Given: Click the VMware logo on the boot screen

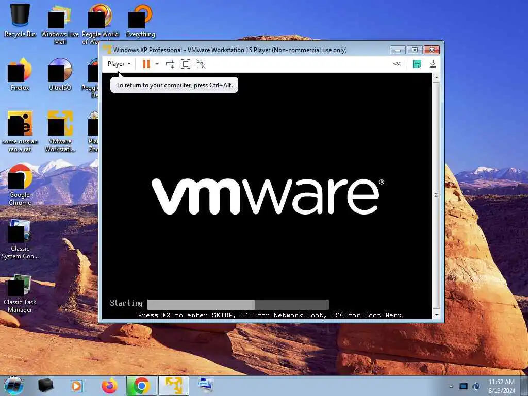Looking at the screenshot, I should 268,196.
